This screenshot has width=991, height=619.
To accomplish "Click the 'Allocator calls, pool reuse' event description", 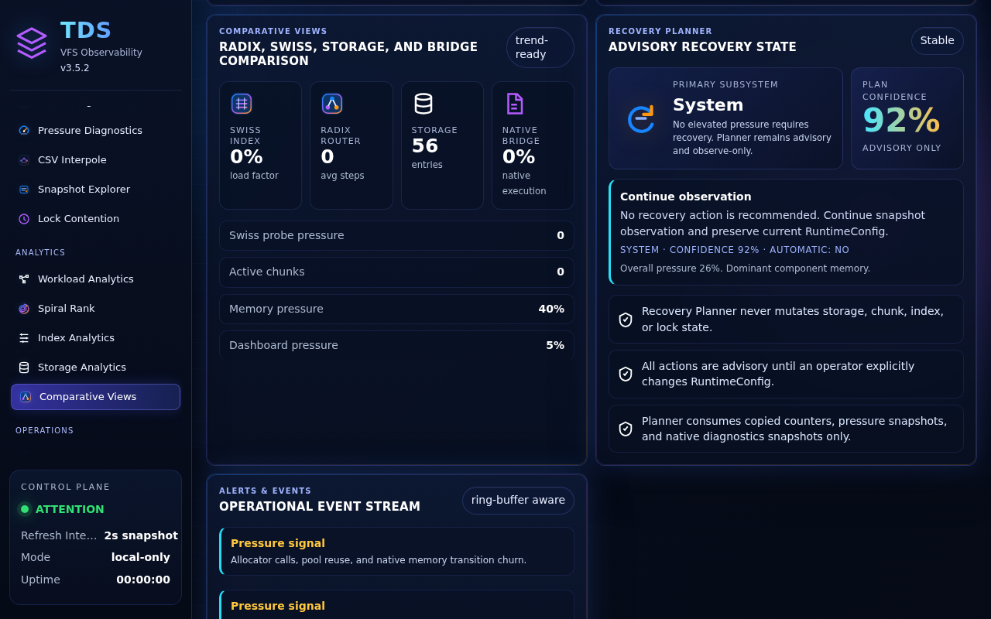I will [x=379, y=560].
